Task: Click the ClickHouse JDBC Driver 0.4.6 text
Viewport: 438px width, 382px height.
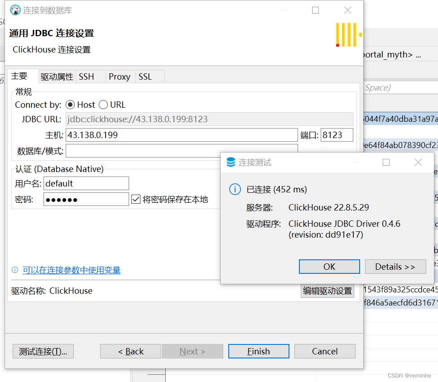Action: click(344, 224)
